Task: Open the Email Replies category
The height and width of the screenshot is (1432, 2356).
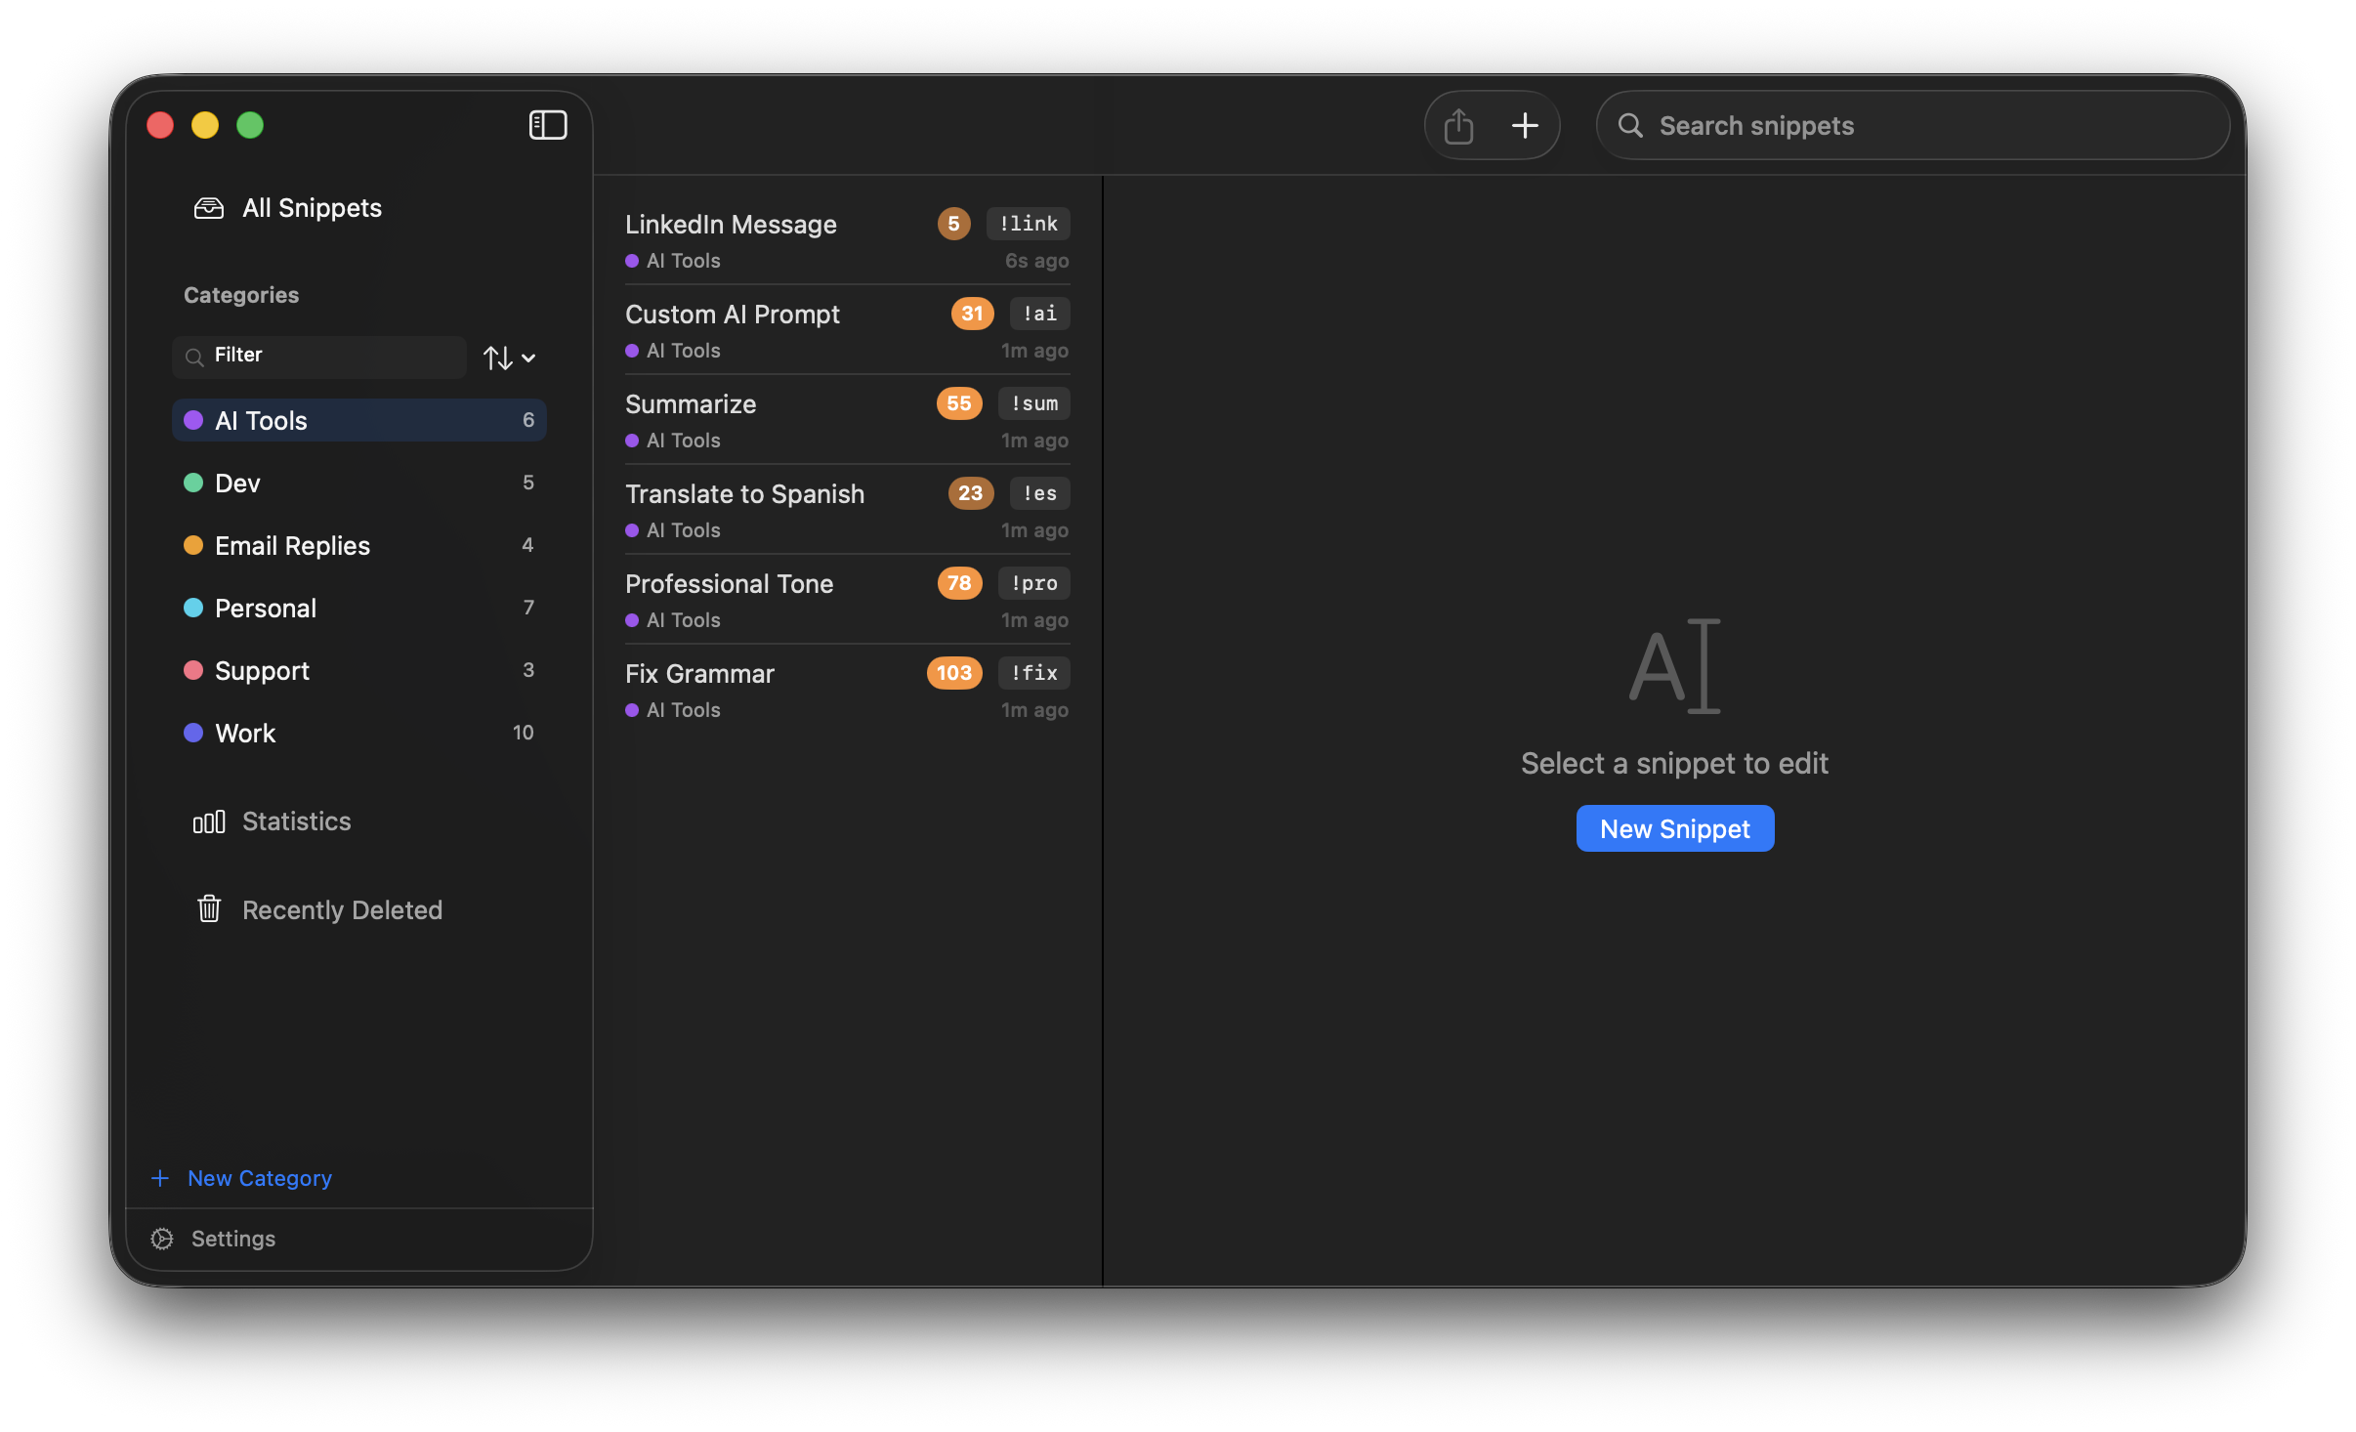Action: point(358,545)
